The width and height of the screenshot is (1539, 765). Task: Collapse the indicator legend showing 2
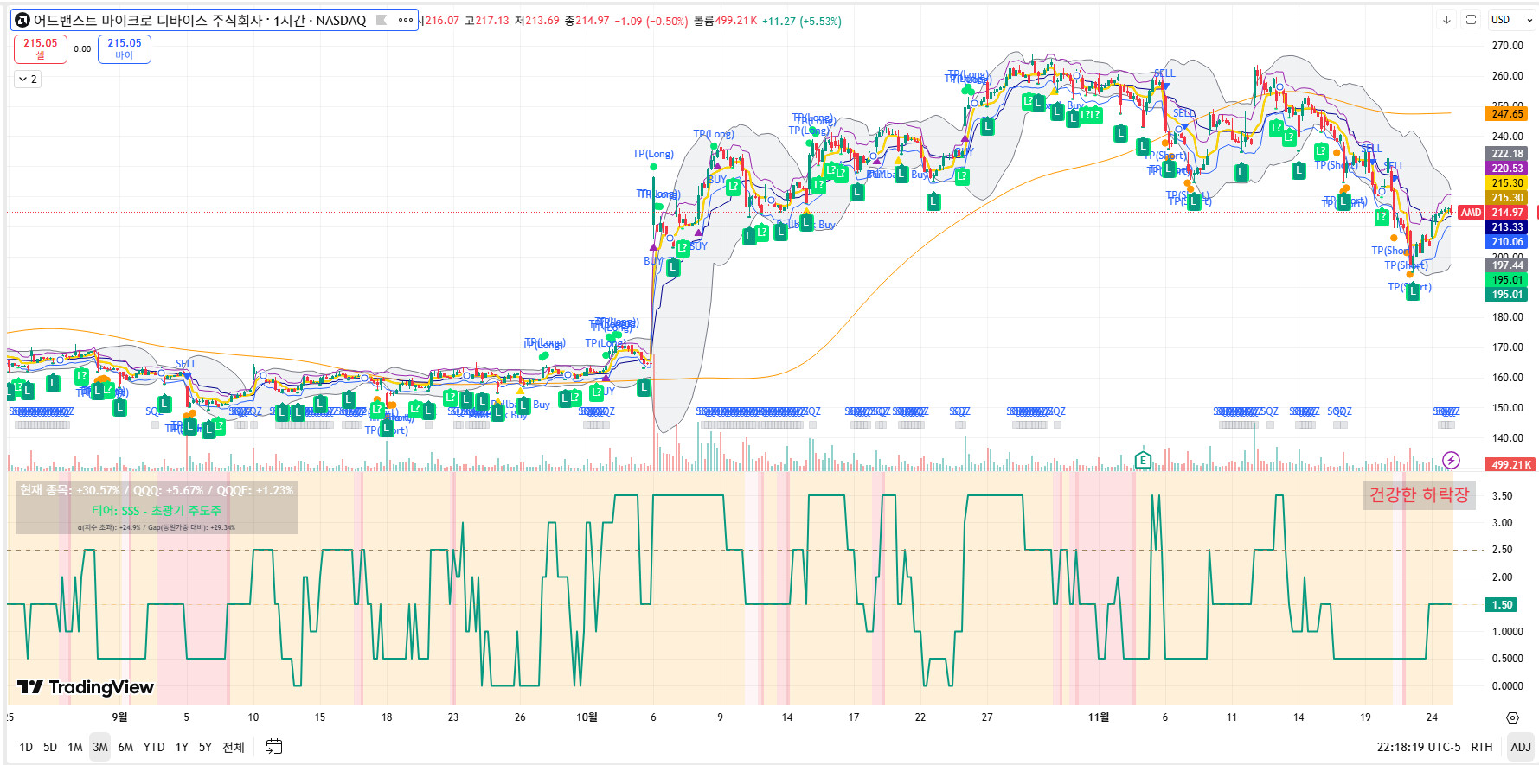(28, 79)
